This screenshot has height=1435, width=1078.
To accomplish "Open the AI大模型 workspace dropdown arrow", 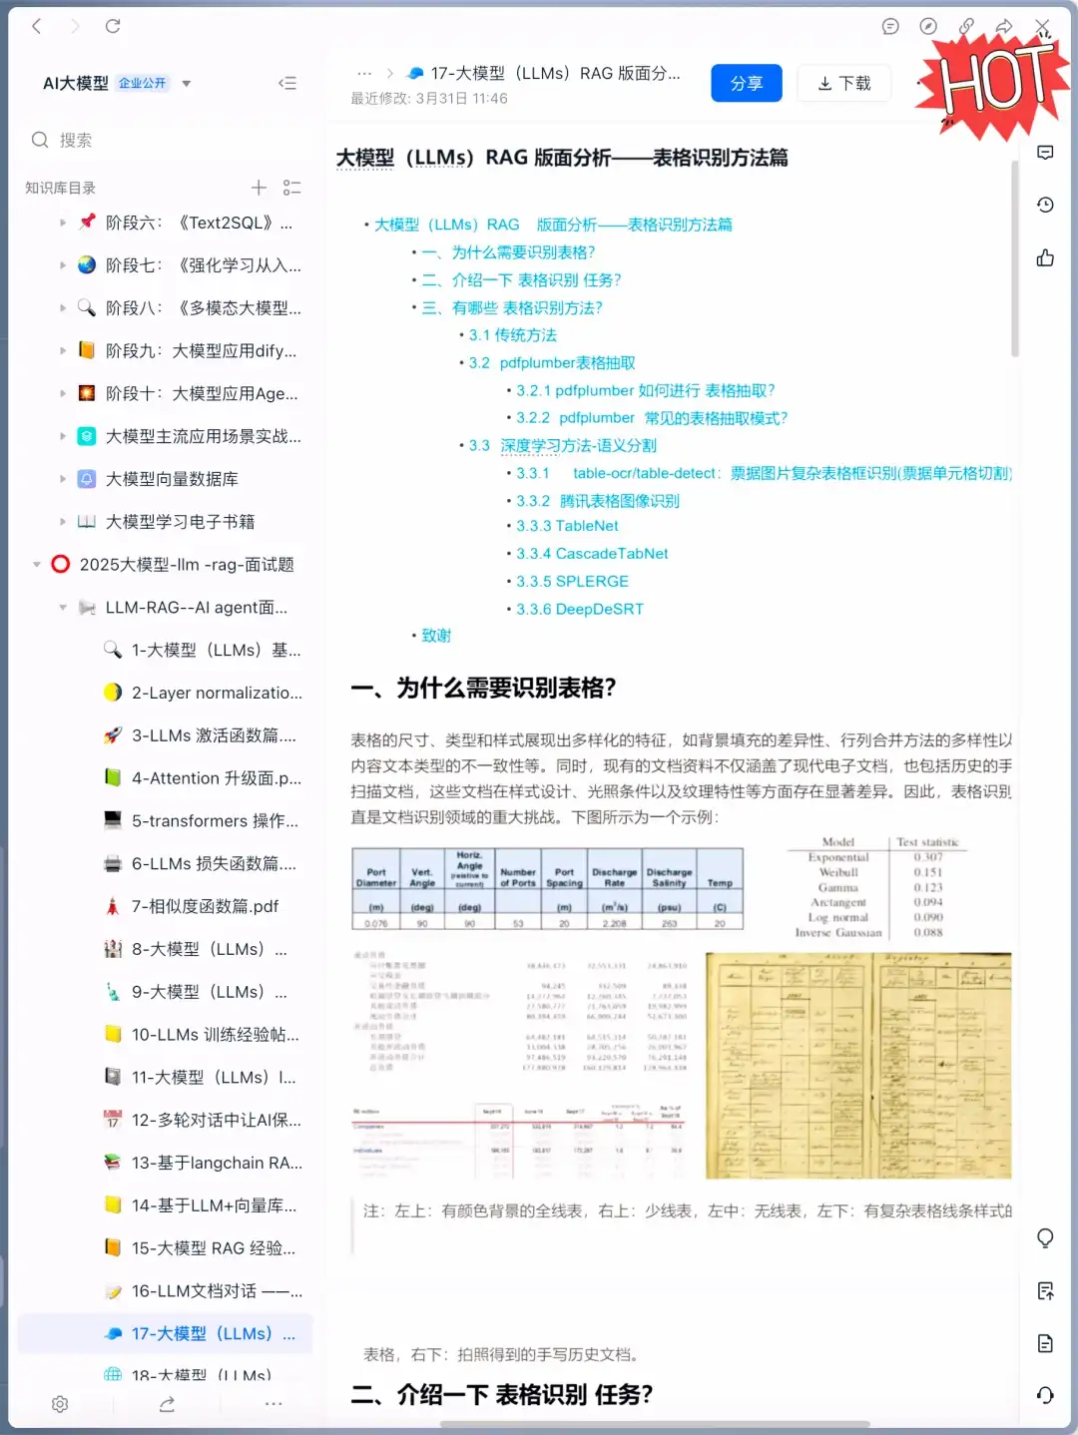I will pyautogui.click(x=186, y=84).
